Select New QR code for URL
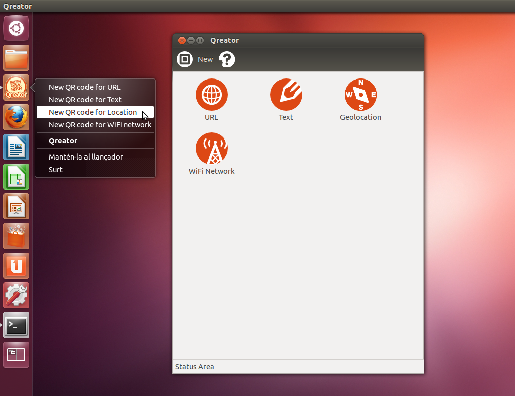This screenshot has height=396, width=515. 95,87
